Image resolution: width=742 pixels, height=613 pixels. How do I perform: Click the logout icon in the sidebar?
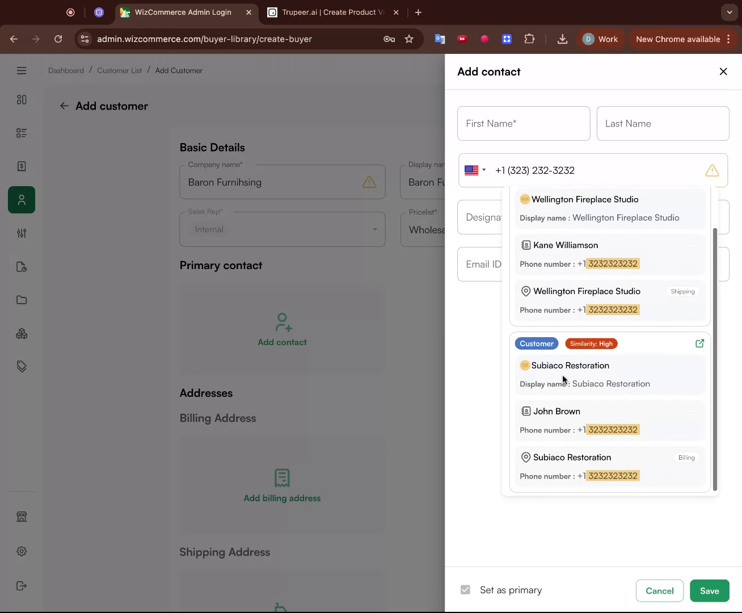[x=22, y=586]
